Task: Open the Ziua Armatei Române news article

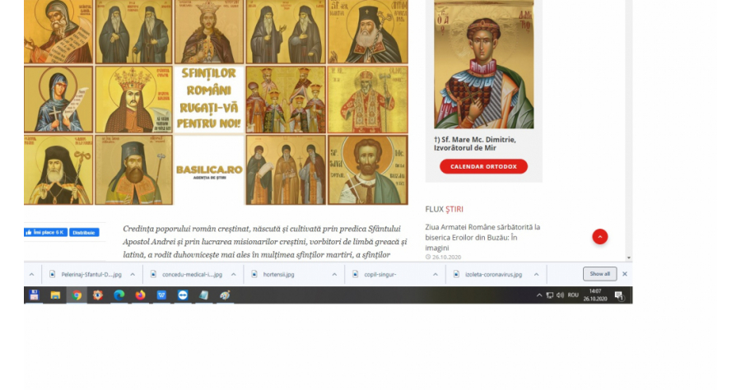Action: tap(482, 237)
